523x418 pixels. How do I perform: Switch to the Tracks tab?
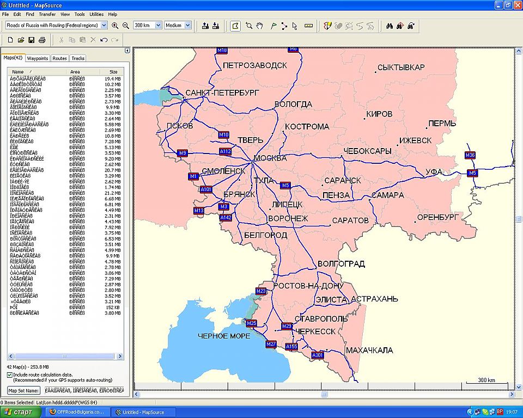(x=78, y=58)
